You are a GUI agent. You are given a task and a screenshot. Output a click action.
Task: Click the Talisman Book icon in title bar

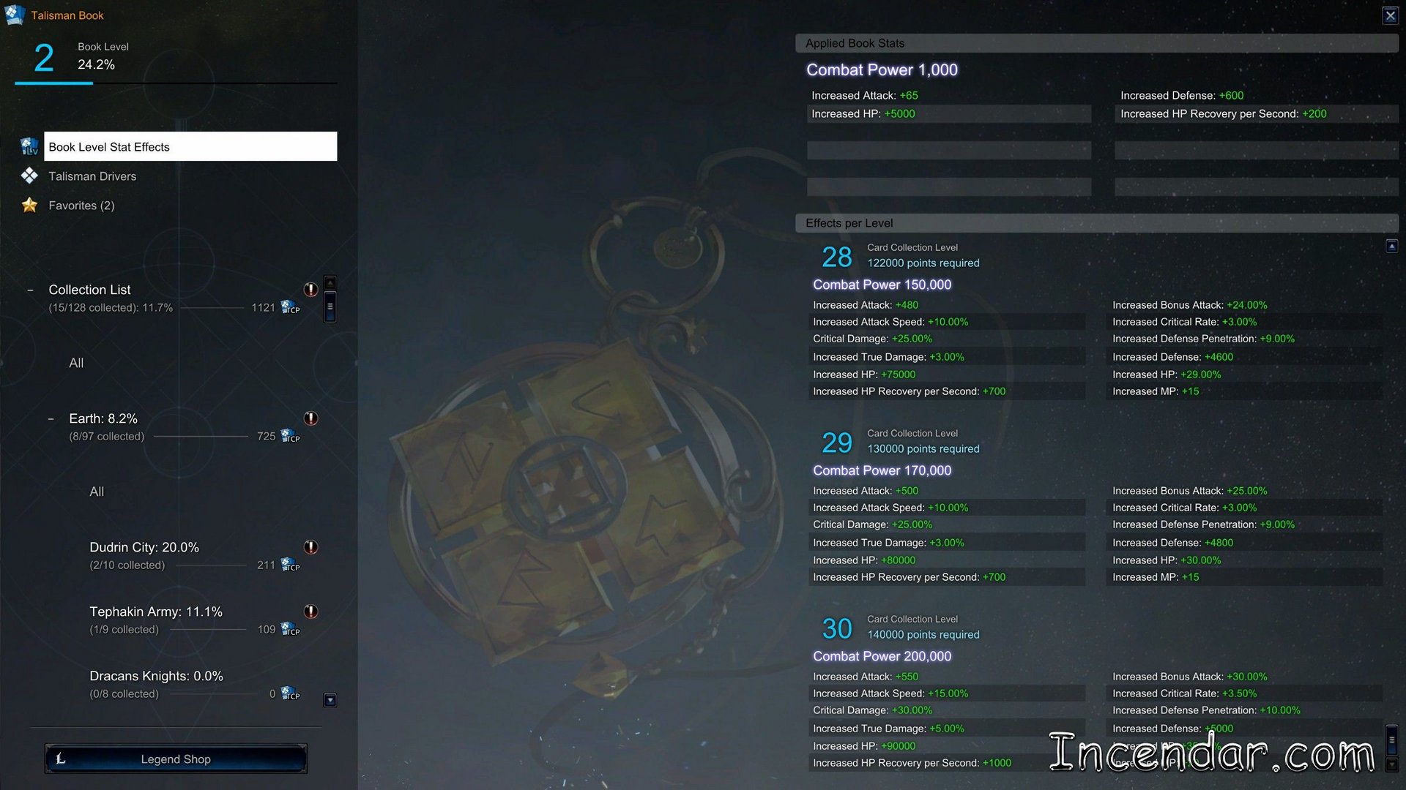tap(15, 15)
